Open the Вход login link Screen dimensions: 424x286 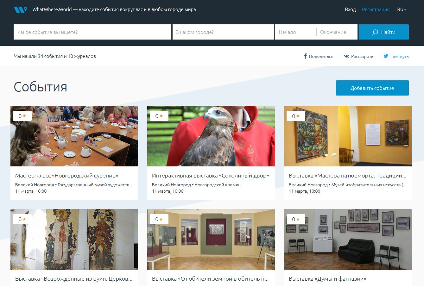[350, 9]
